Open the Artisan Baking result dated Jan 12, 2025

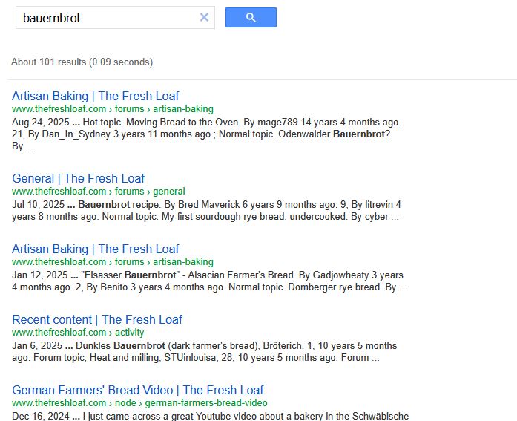point(95,249)
